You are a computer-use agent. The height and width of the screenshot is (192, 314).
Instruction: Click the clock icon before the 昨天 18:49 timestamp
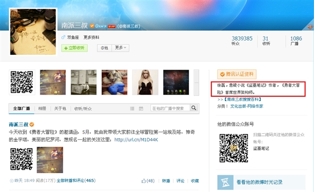coord(12,181)
